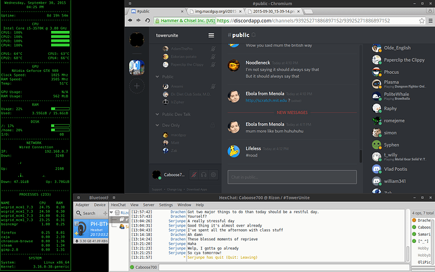This screenshot has height=272, width=435.
Task: Open Lifeless's avatar in chat
Action: tap(234, 151)
